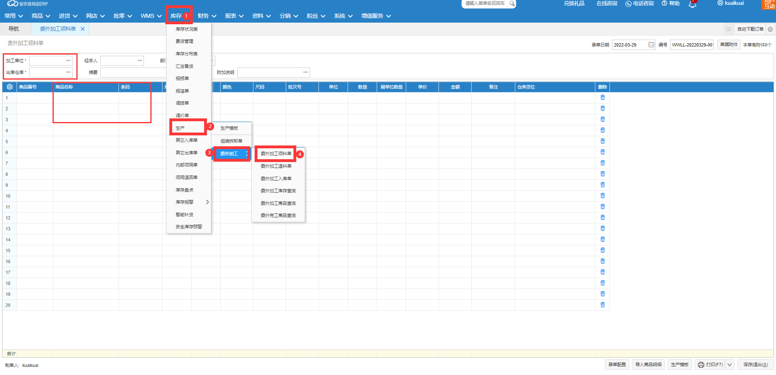Screen dimensions: 776x375
Task: Click the table column settings gear icon
Action: [10, 87]
